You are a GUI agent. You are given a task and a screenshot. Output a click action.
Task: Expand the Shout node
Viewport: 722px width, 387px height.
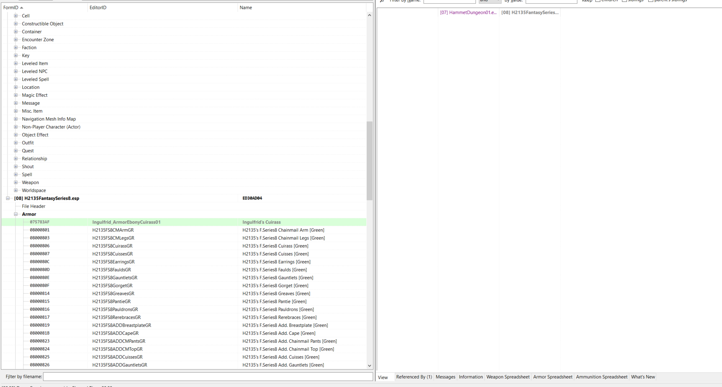click(16, 166)
